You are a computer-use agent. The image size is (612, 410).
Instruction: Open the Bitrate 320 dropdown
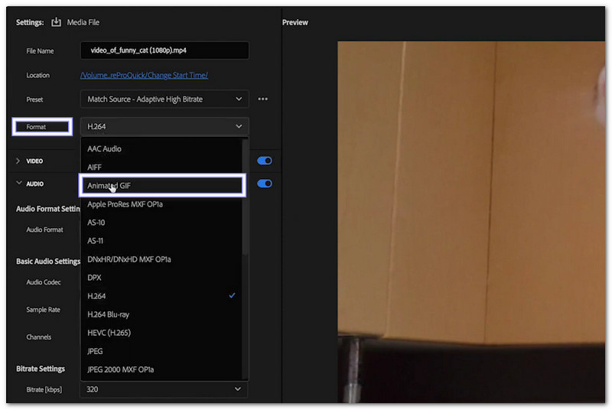click(164, 389)
